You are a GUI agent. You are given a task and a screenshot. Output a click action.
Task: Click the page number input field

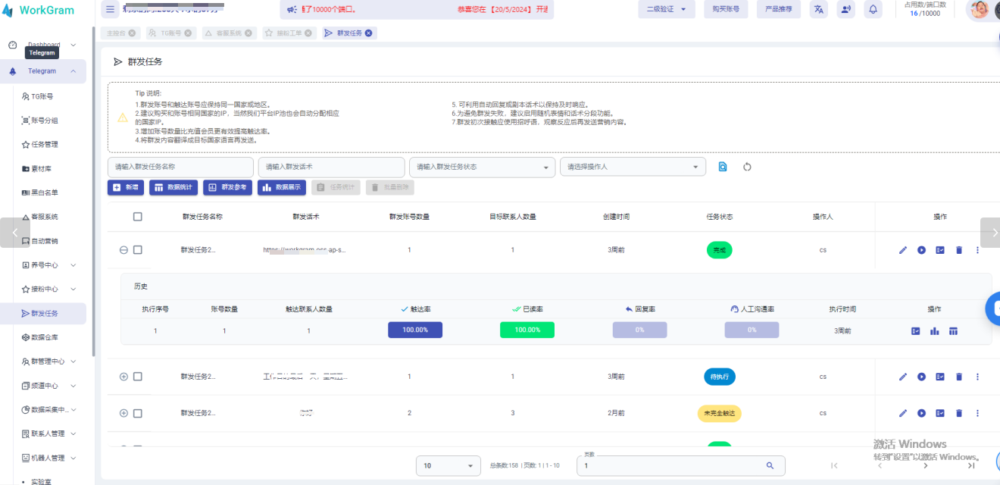(x=674, y=465)
